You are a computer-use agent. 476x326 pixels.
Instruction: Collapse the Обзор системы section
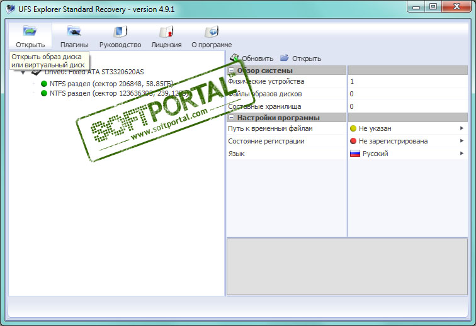tap(231, 70)
